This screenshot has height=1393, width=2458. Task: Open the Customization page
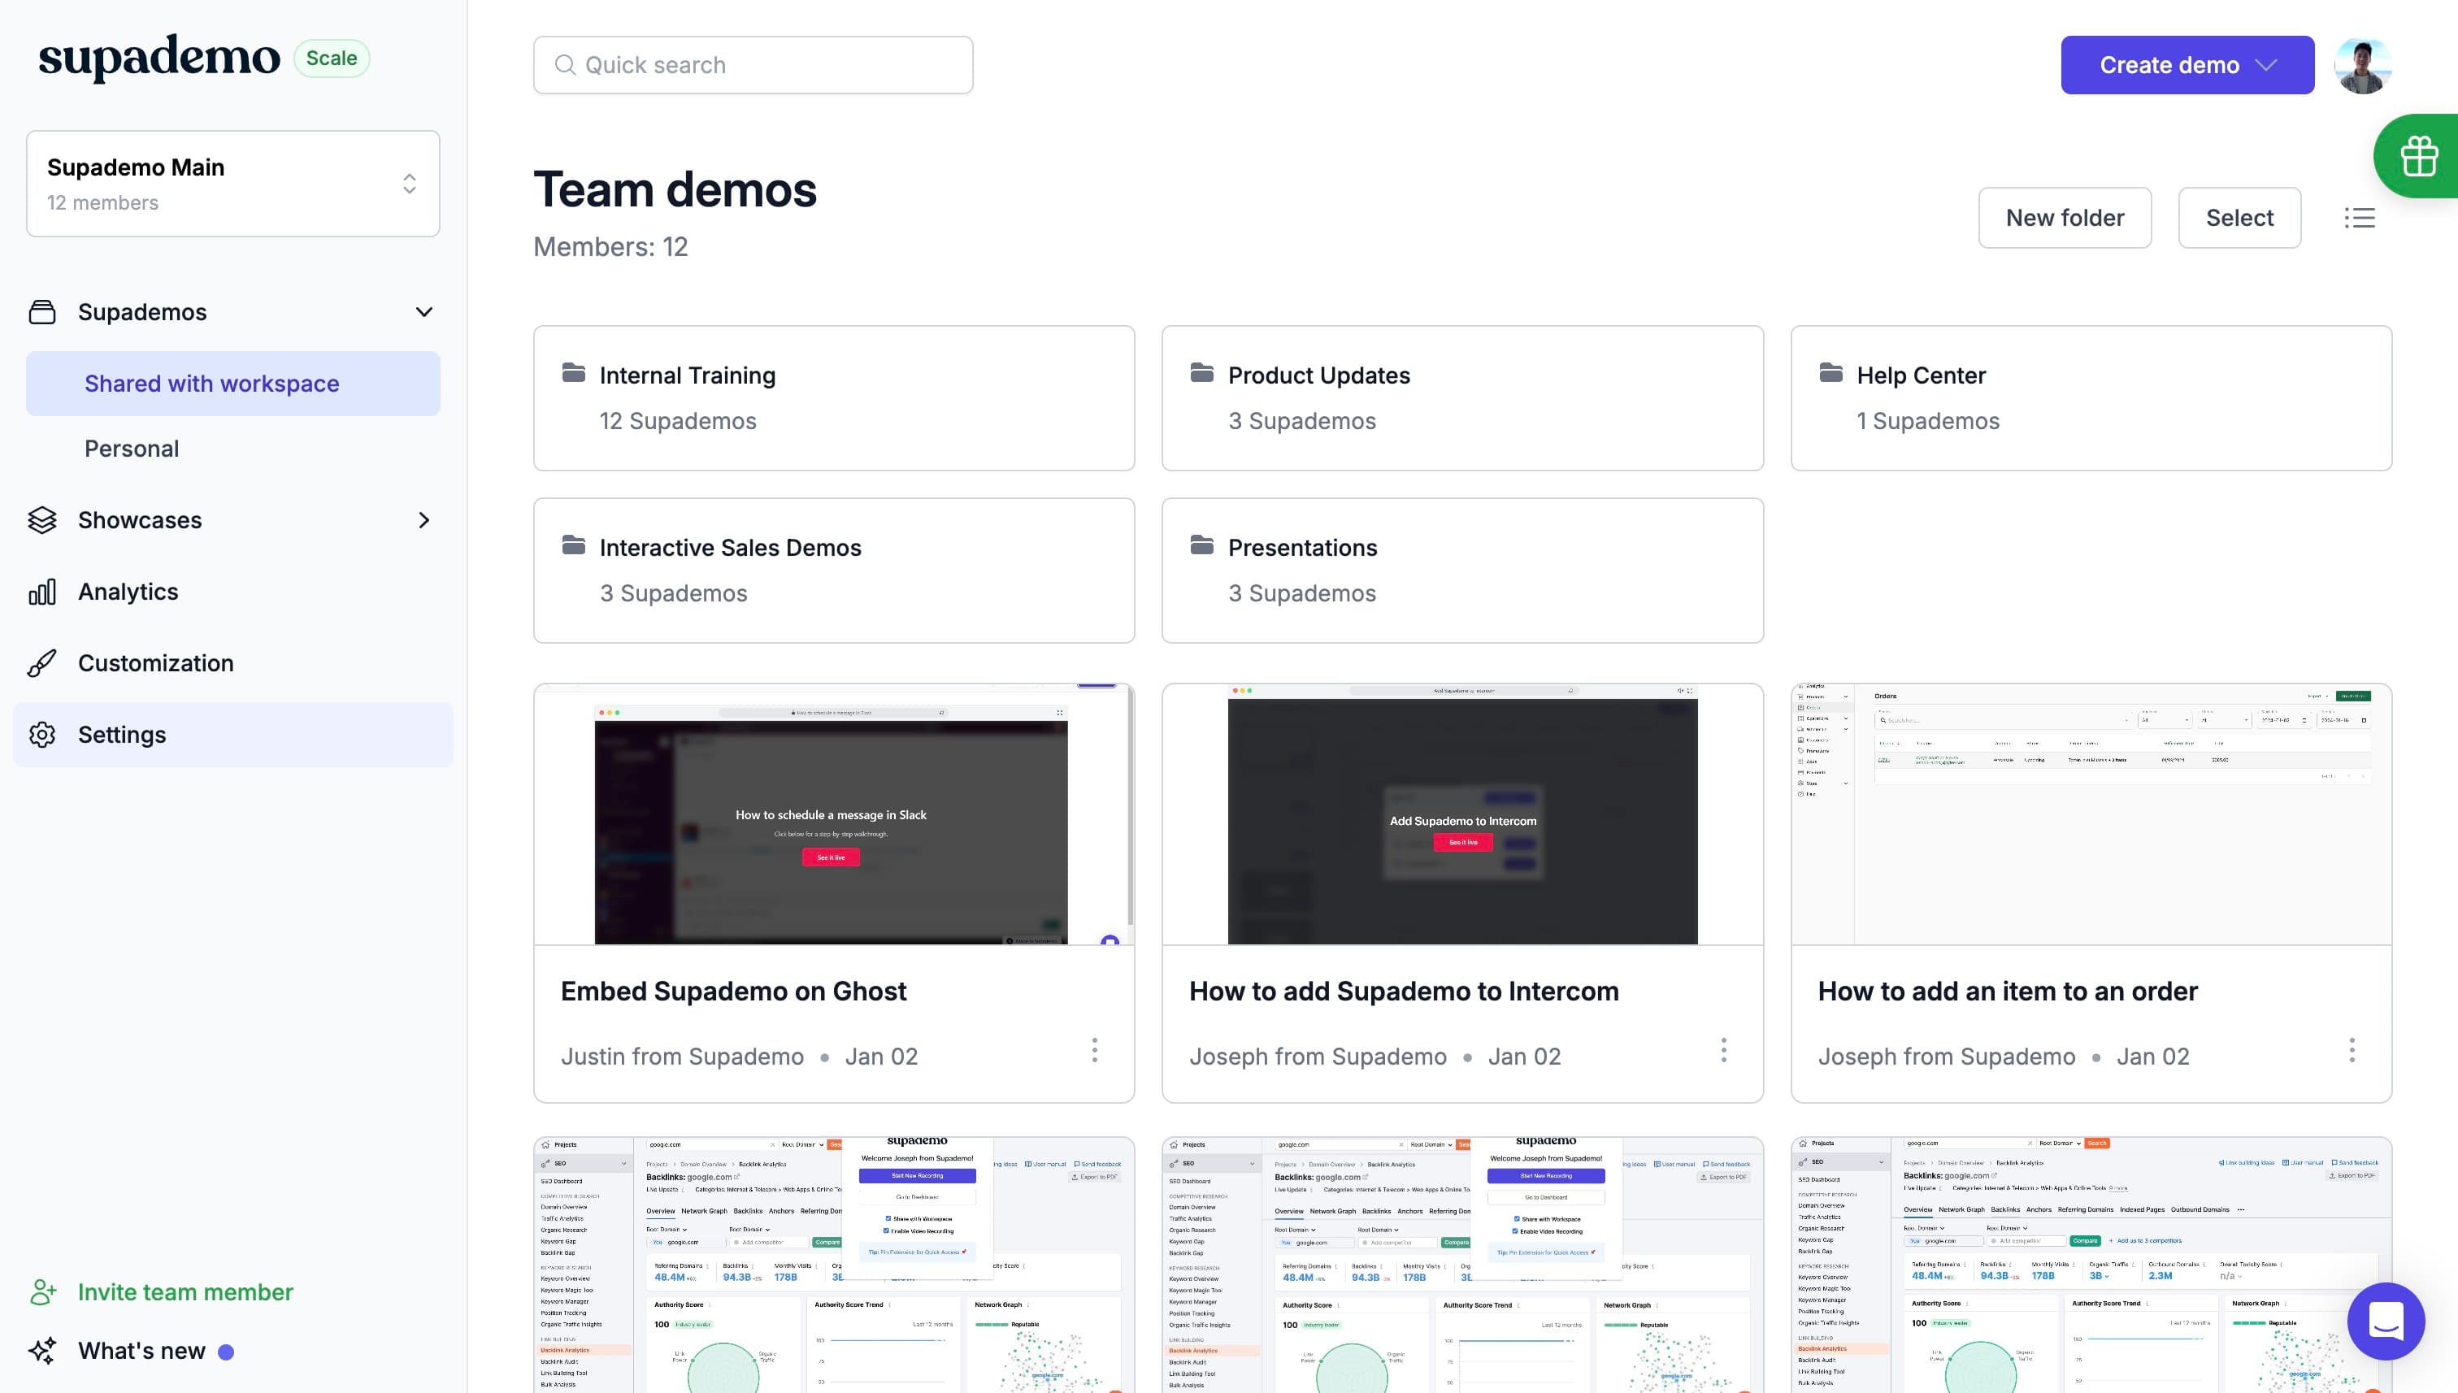pyautogui.click(x=156, y=663)
